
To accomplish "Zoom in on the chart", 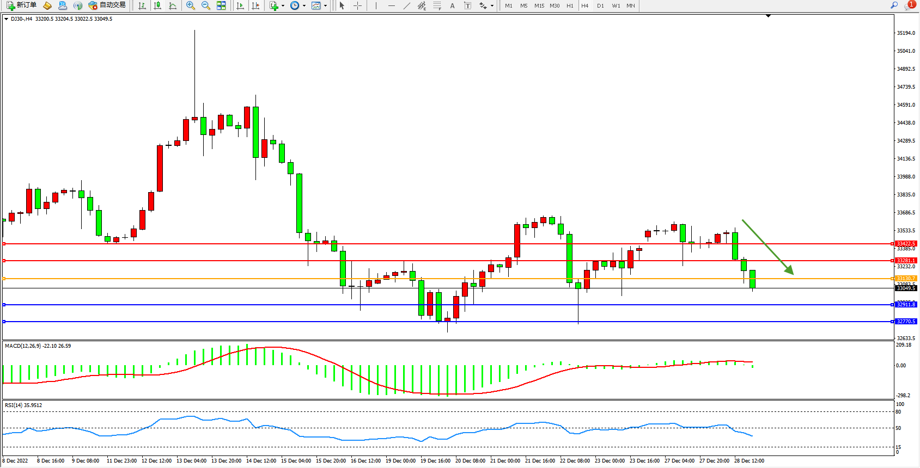I will 191,5.
